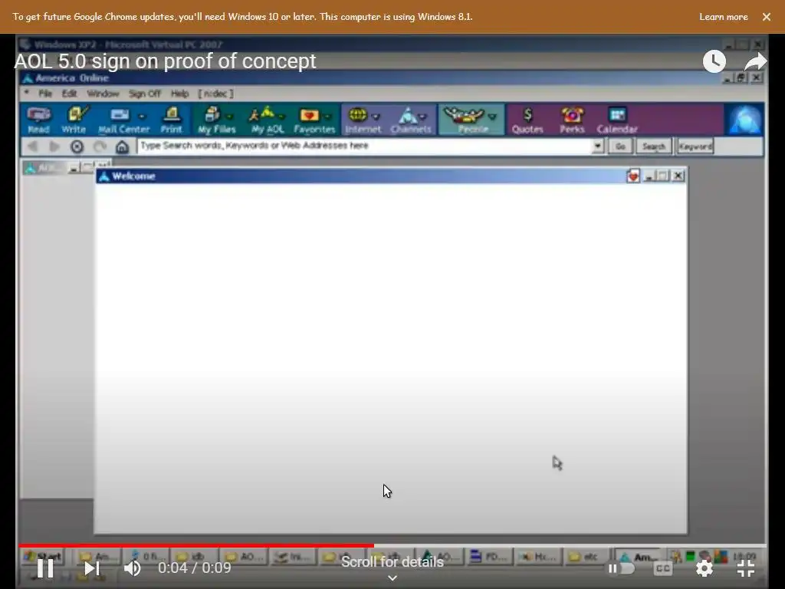Open the Window menu
Screen dimensions: 785x589
click(x=103, y=94)
